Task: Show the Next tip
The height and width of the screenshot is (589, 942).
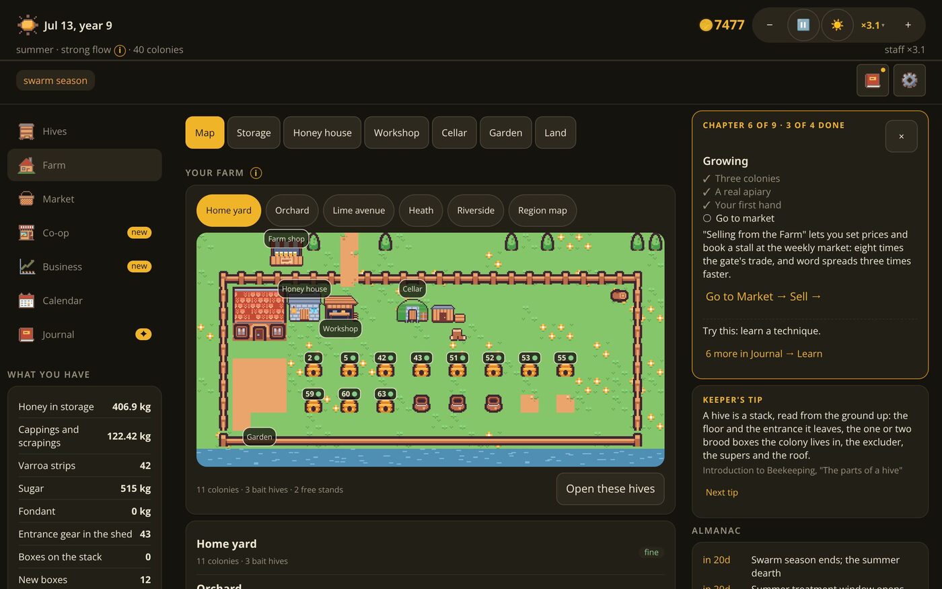Action: click(x=721, y=493)
